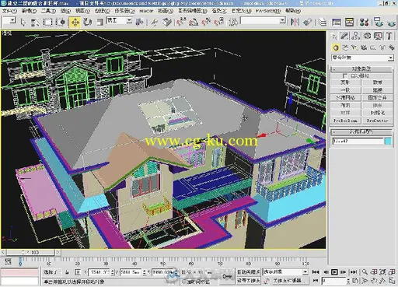398x287 pixels.
Task: Activate the Select and Scale tool
Action: (x=99, y=23)
